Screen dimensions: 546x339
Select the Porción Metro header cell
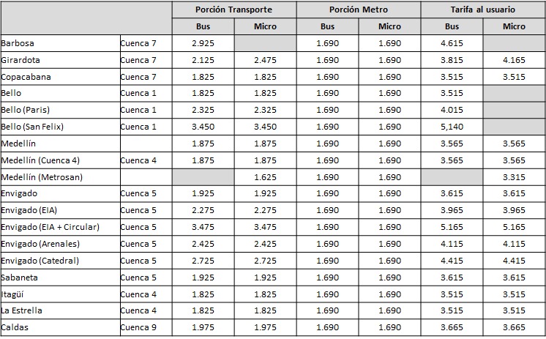pos(359,10)
